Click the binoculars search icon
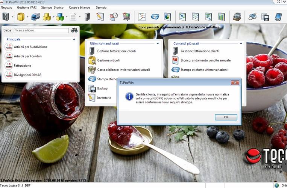Viewport: 287px width, 188px height. [74, 30]
